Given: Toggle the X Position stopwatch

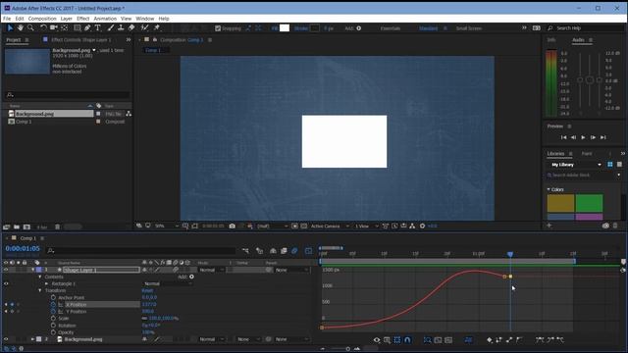Looking at the screenshot, I should (53, 305).
